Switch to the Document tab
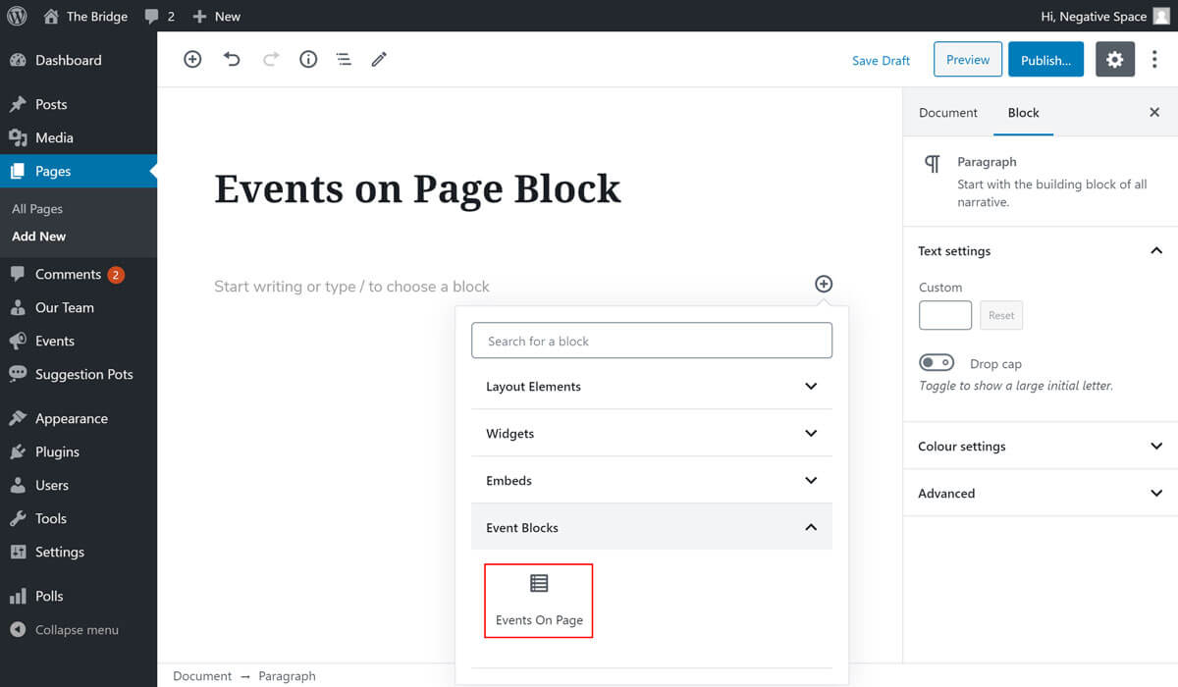1178x687 pixels. [x=947, y=113]
